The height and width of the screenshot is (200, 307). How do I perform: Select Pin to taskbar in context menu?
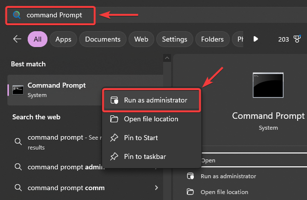[144, 156]
